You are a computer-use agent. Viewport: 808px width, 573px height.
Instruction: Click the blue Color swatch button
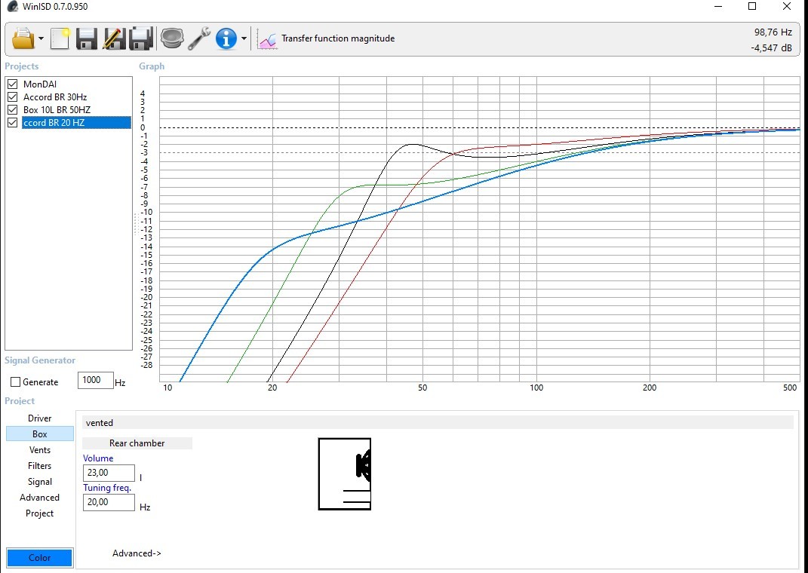(x=40, y=558)
